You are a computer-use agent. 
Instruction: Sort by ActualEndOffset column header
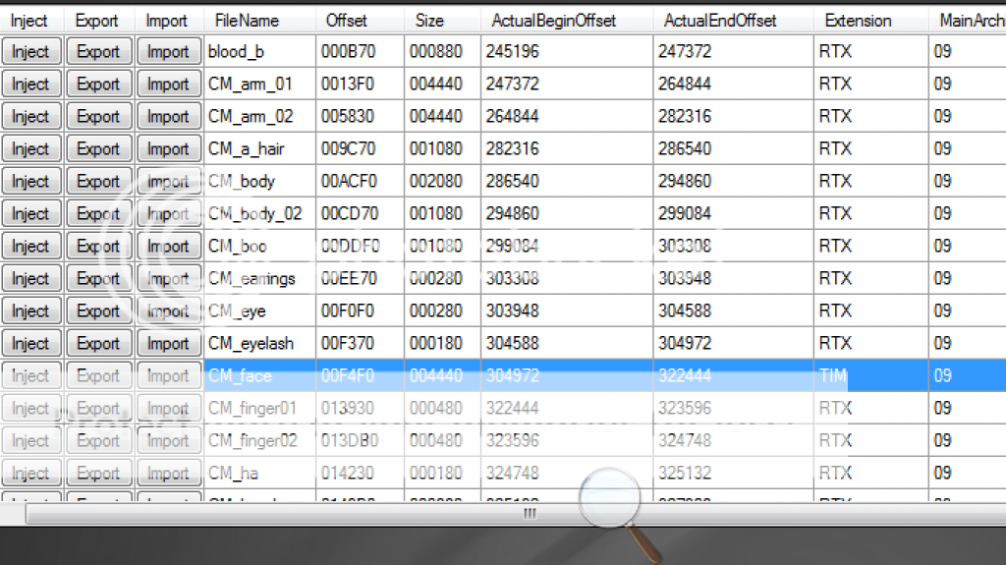pyautogui.click(x=733, y=21)
